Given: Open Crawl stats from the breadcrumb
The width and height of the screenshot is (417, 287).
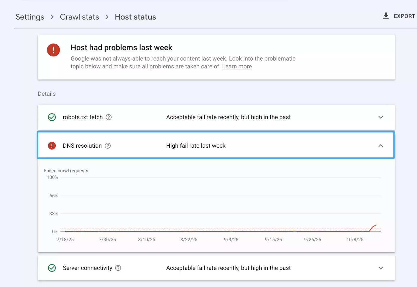Looking at the screenshot, I should [x=79, y=17].
